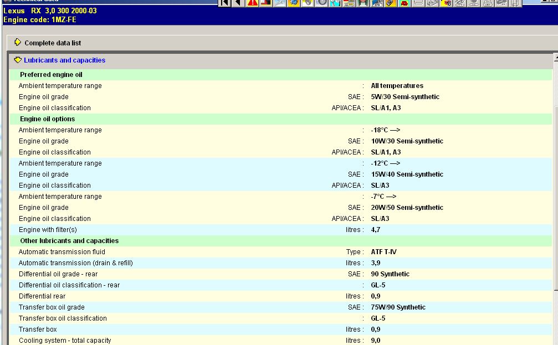The height and width of the screenshot is (345, 558).
Task: Select the '-7°C' ambient temperature value
Action: pyautogui.click(x=383, y=197)
